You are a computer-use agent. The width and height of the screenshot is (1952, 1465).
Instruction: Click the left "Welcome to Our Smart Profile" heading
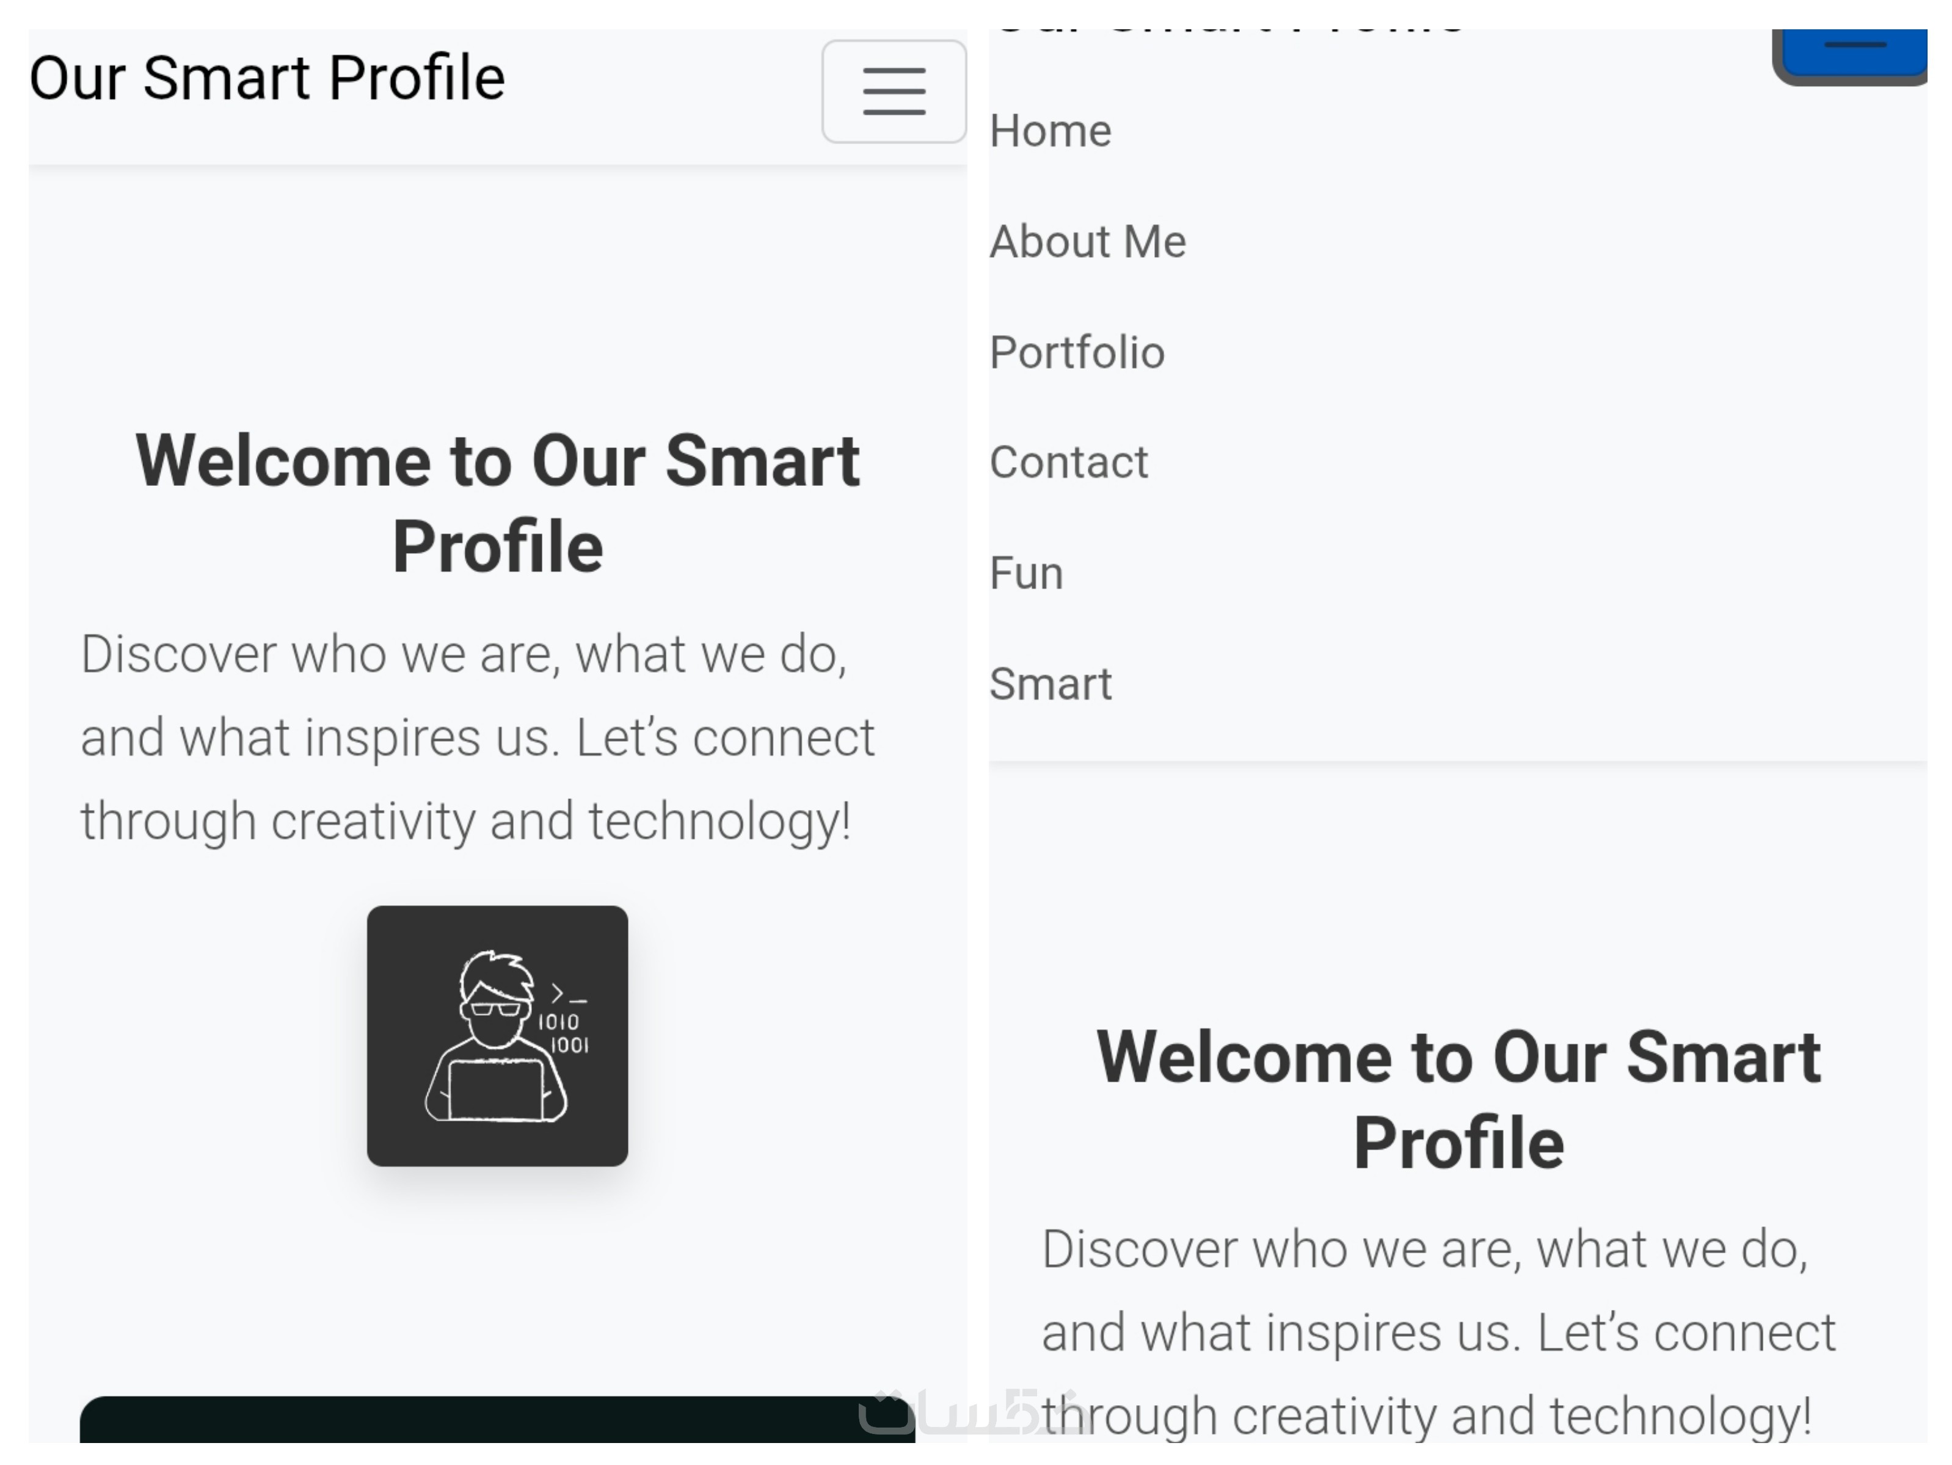pyautogui.click(x=498, y=503)
